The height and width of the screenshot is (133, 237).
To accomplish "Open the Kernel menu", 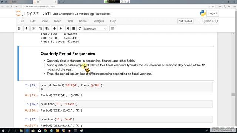I will (83, 21).
